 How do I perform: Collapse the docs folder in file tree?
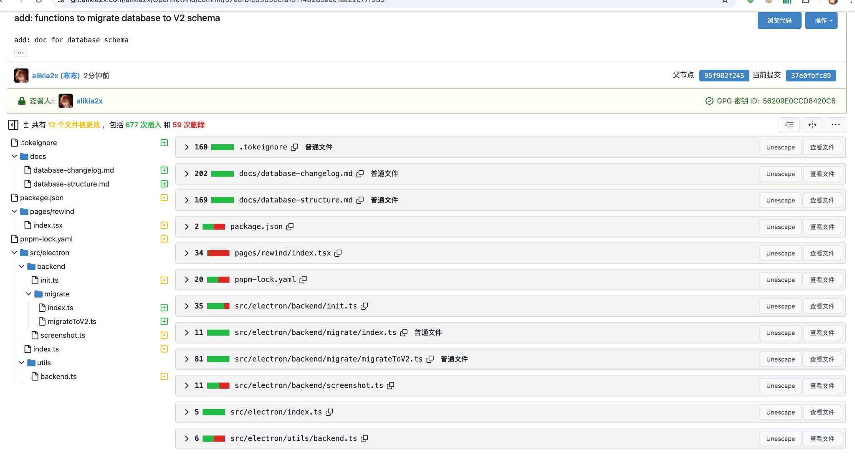pos(14,156)
